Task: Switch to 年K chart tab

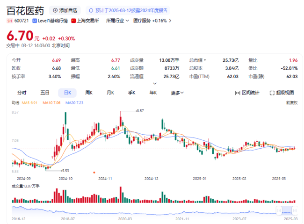Action: (153, 93)
